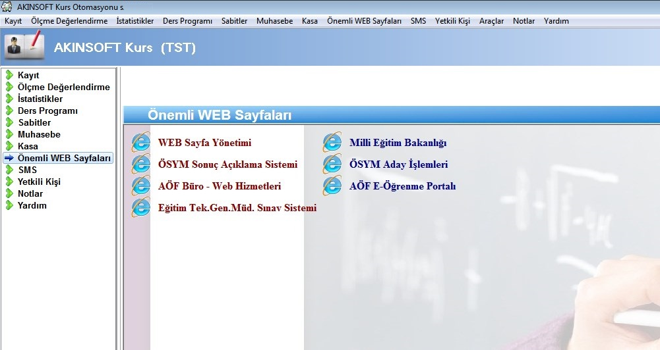The image size is (660, 350).
Task: Select Önemli WEB Sayfaları label in the left sidebar
Action: [64, 158]
